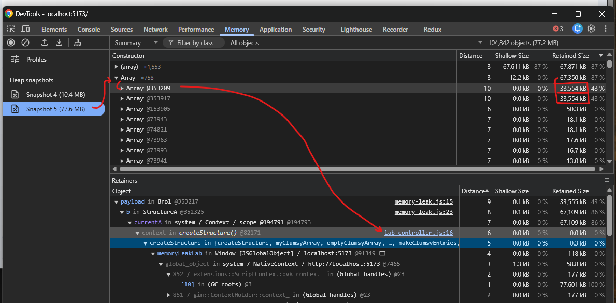Open the customize DevTools three-dot menu
616x303 pixels.
tap(605, 28)
